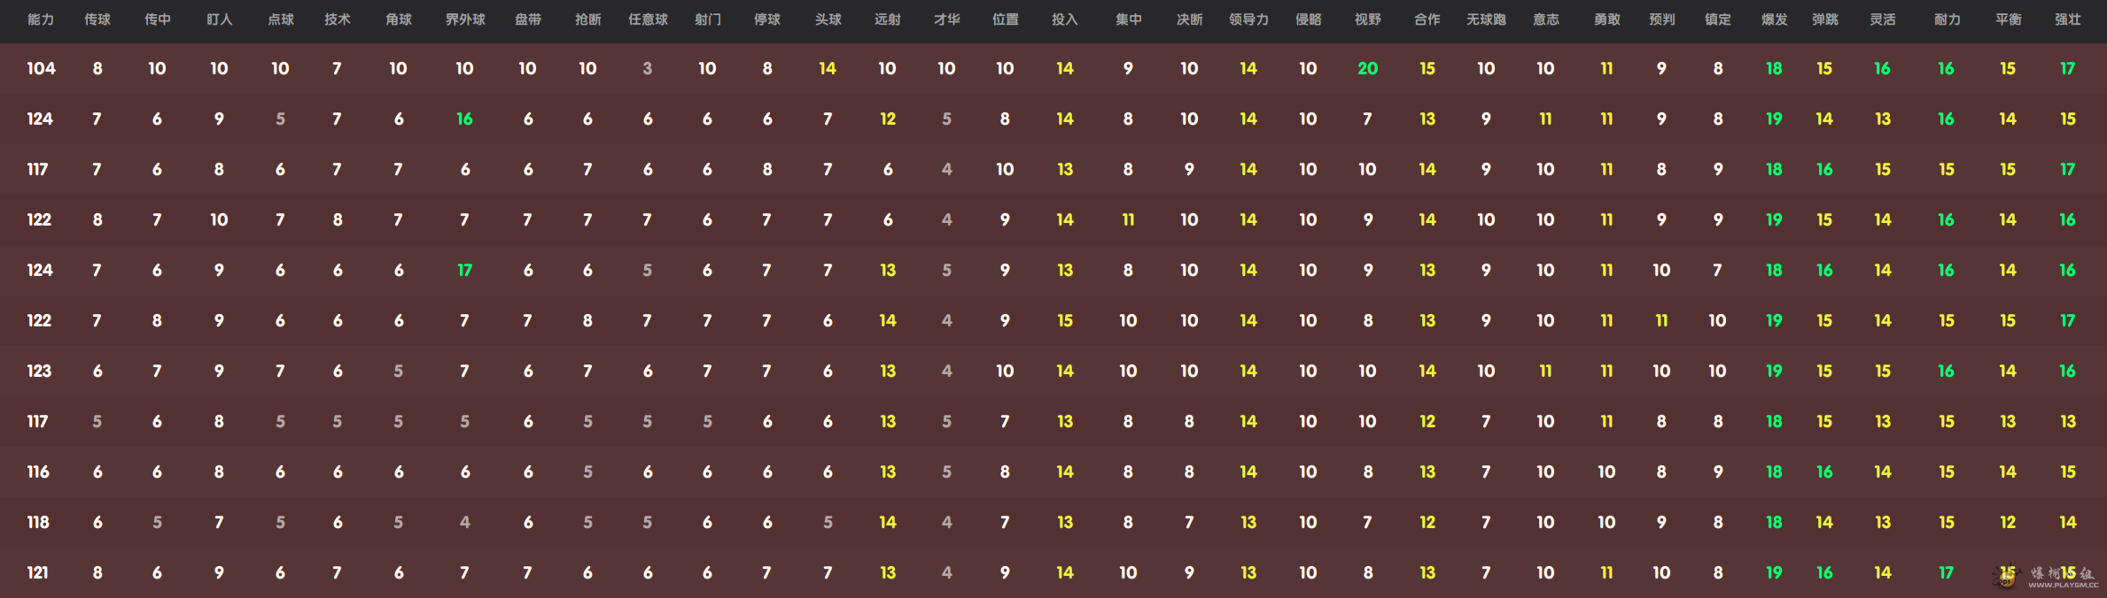Viewport: 2107px width, 598px height.
Task: Click the gray 3 in 任意球 column
Action: click(648, 68)
